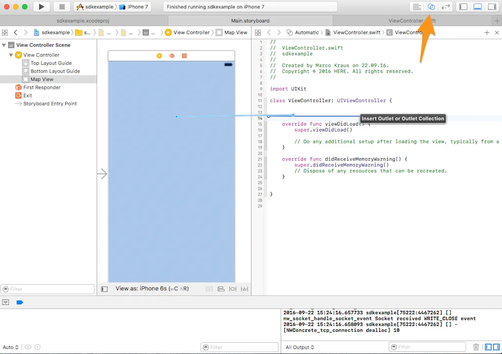Viewport: 502px width, 354px height.
Task: Hide the debug area
Action: (x=6, y=302)
